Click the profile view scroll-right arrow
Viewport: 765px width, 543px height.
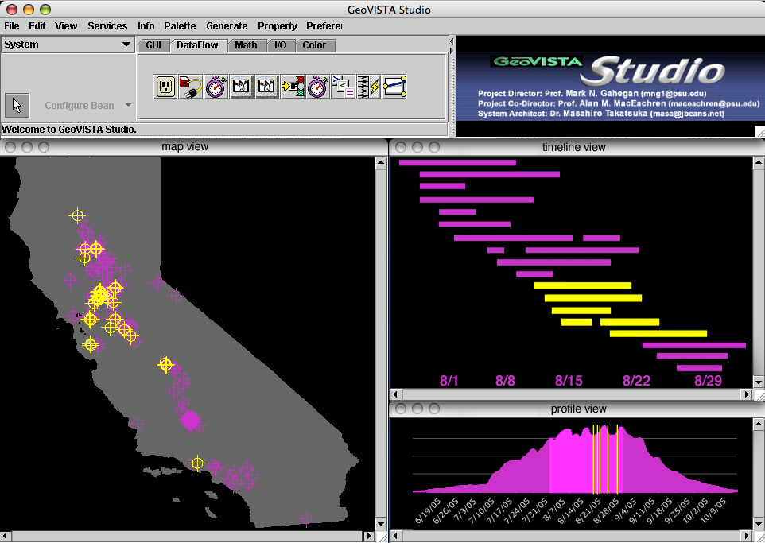747,536
